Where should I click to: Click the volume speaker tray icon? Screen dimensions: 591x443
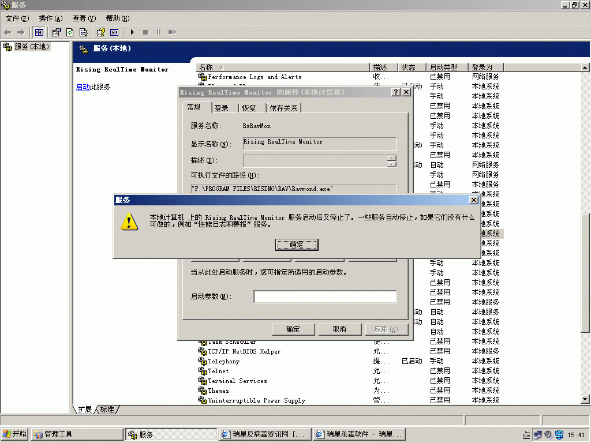click(x=548, y=435)
